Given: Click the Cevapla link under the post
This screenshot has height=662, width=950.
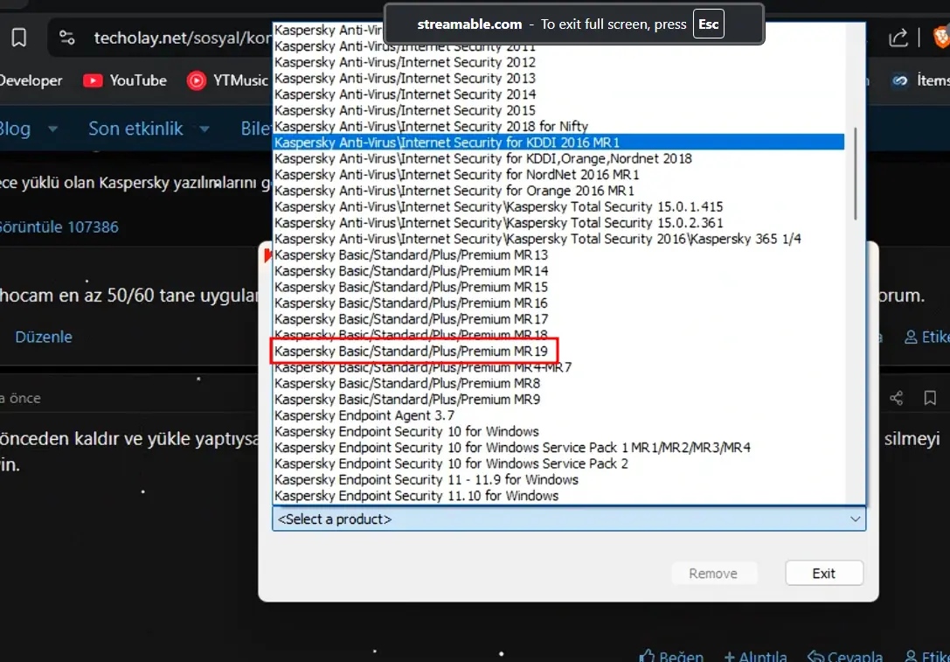Looking at the screenshot, I should [x=845, y=655].
